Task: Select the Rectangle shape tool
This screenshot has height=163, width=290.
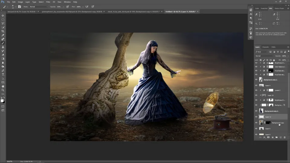Action: [x=3, y=82]
